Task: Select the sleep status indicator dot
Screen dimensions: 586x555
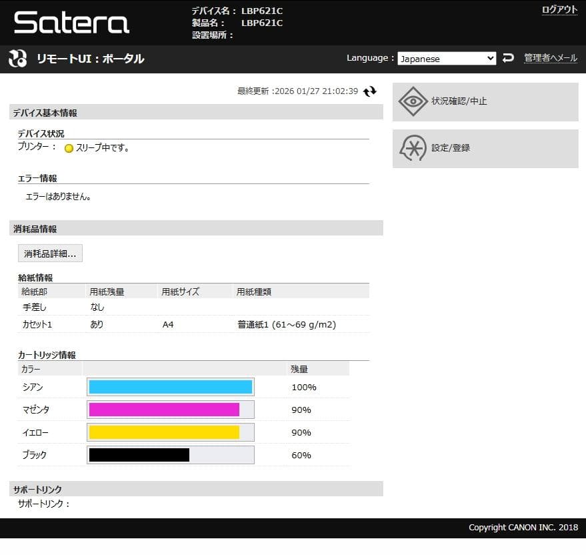Action: [x=69, y=148]
